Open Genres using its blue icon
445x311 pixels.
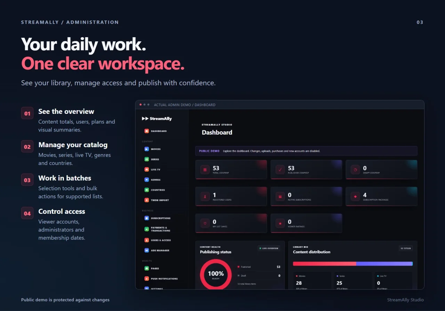[x=147, y=180]
